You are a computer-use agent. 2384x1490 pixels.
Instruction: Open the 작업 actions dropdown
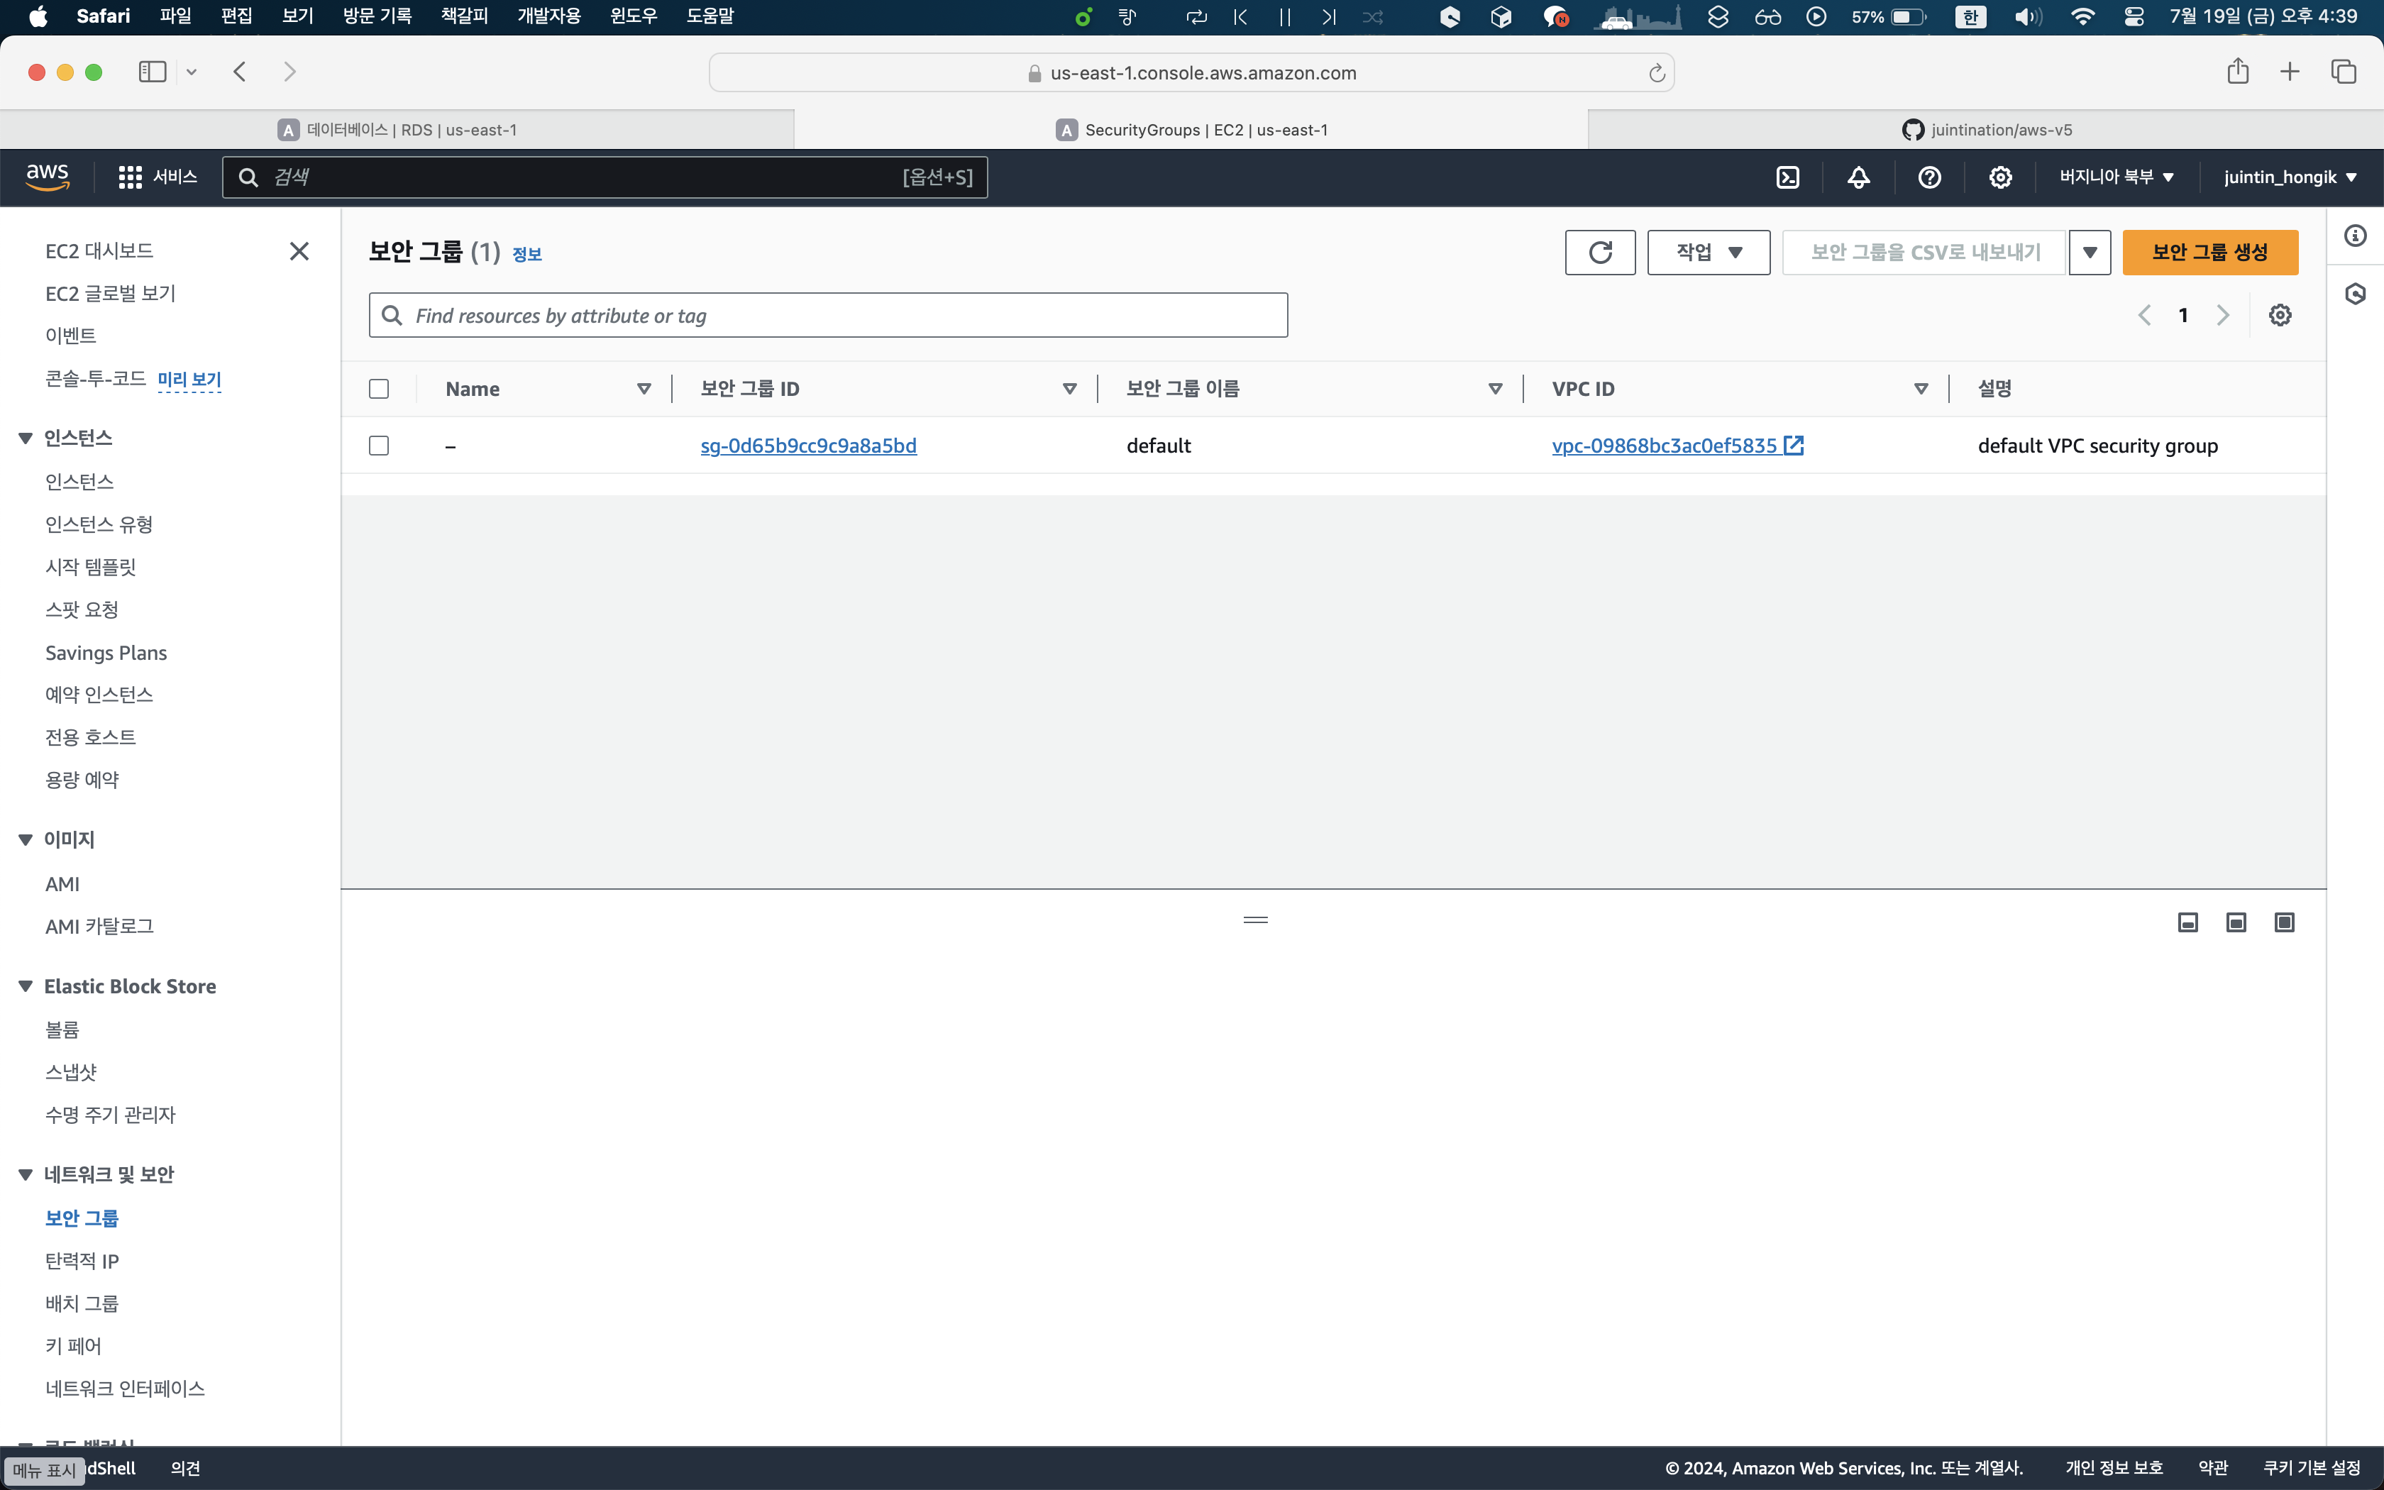pyautogui.click(x=1709, y=253)
